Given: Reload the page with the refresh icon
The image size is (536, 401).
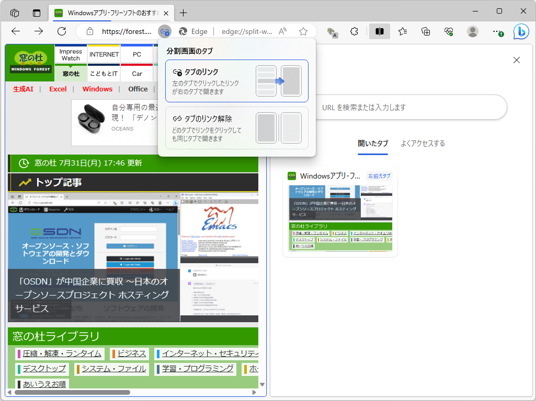Looking at the screenshot, I should 61,31.
